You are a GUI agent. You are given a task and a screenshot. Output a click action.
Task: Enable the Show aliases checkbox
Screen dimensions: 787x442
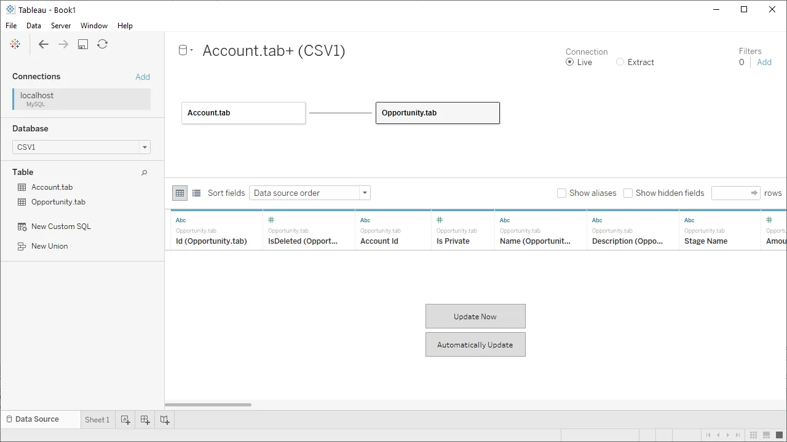[x=561, y=193]
